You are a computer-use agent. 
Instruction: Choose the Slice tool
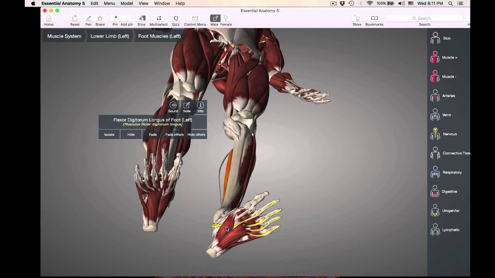click(142, 20)
